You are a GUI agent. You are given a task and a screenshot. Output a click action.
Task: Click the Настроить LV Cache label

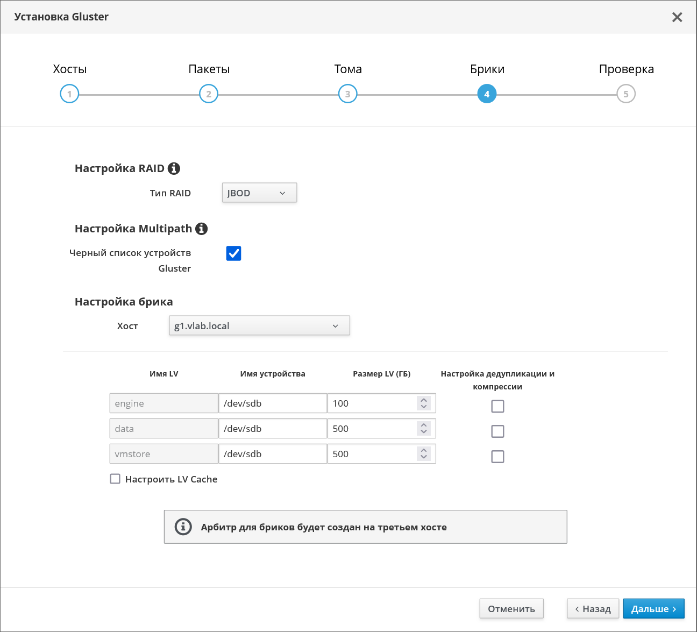pos(172,479)
